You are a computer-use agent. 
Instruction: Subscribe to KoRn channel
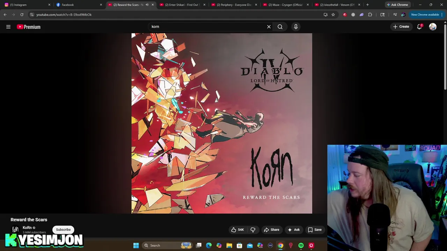pos(63,230)
